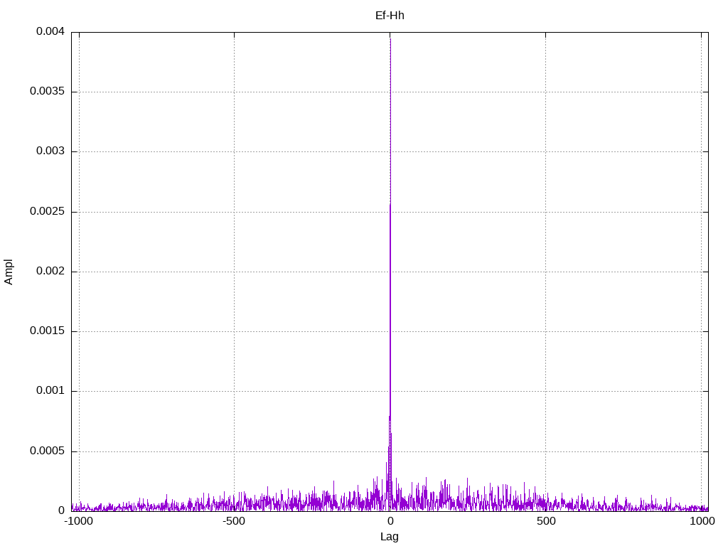The image size is (728, 546).
Task: Click the y-axis tick value 0.003
Action: click(x=50, y=151)
